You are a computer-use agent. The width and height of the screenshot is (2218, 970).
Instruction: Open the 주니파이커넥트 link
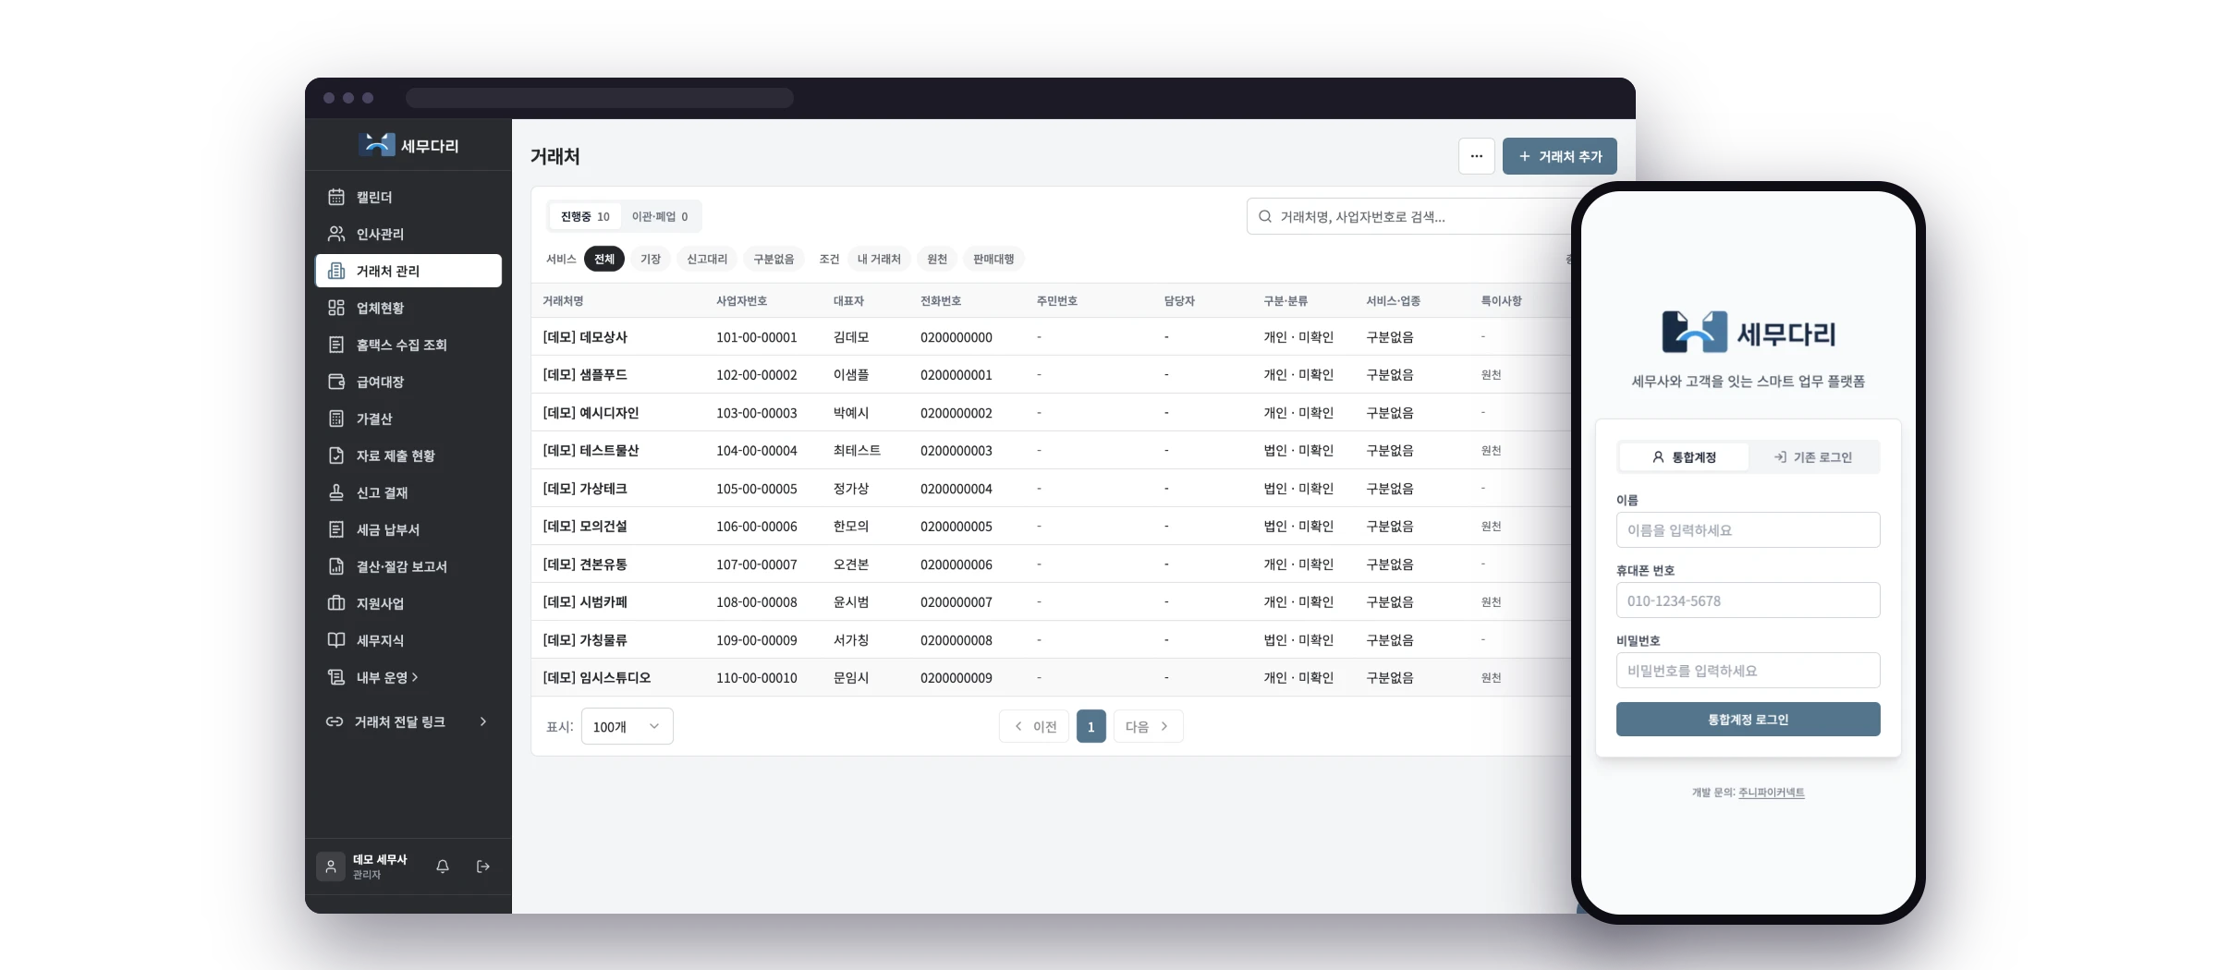pos(1772,793)
